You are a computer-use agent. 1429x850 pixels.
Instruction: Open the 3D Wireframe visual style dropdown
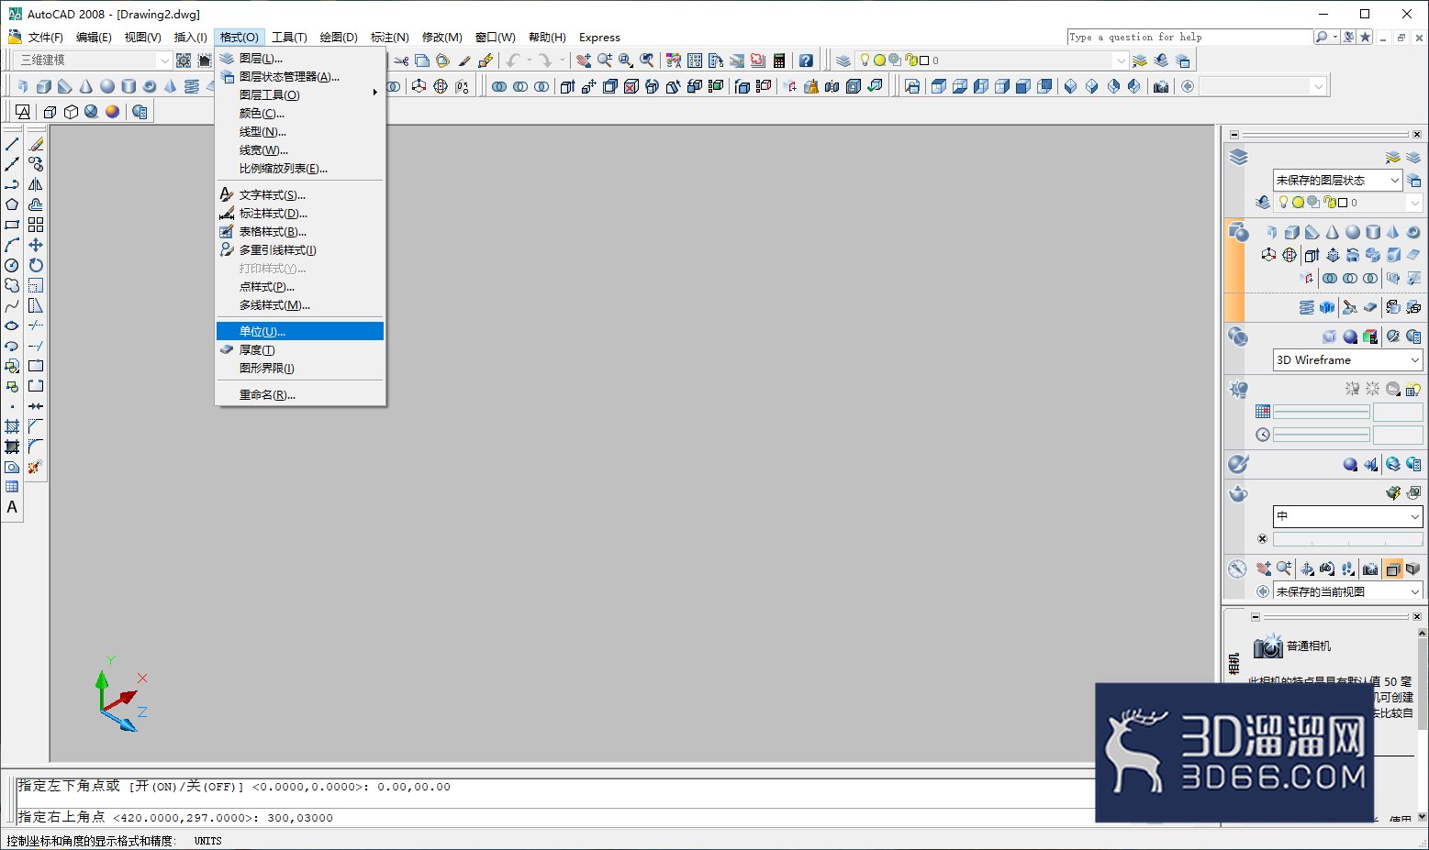(1347, 360)
